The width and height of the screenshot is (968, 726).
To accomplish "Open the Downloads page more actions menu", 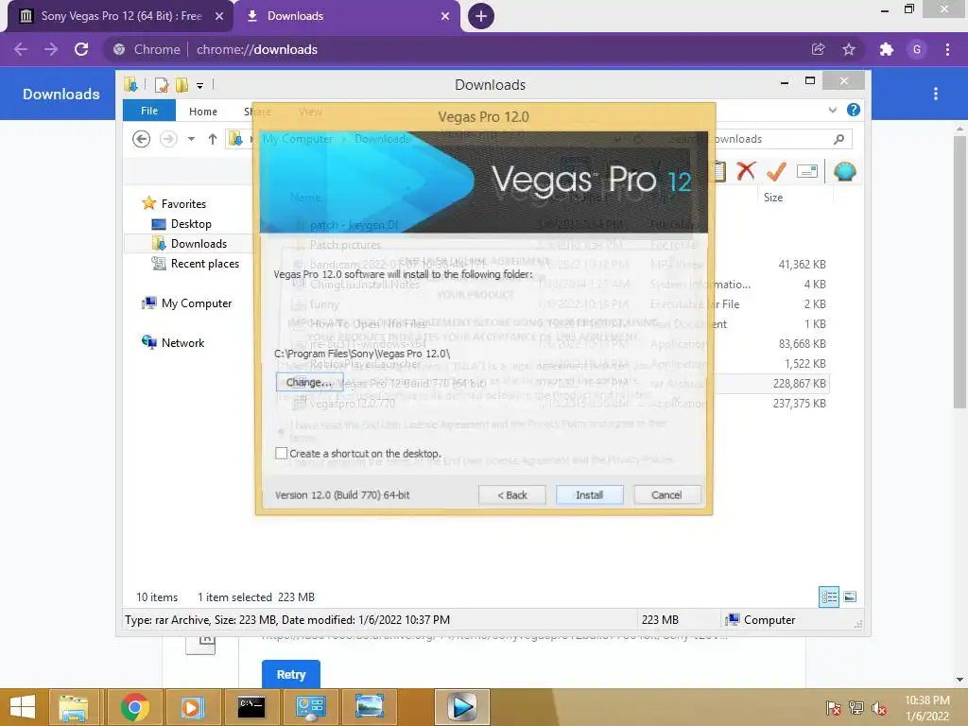I will (936, 94).
